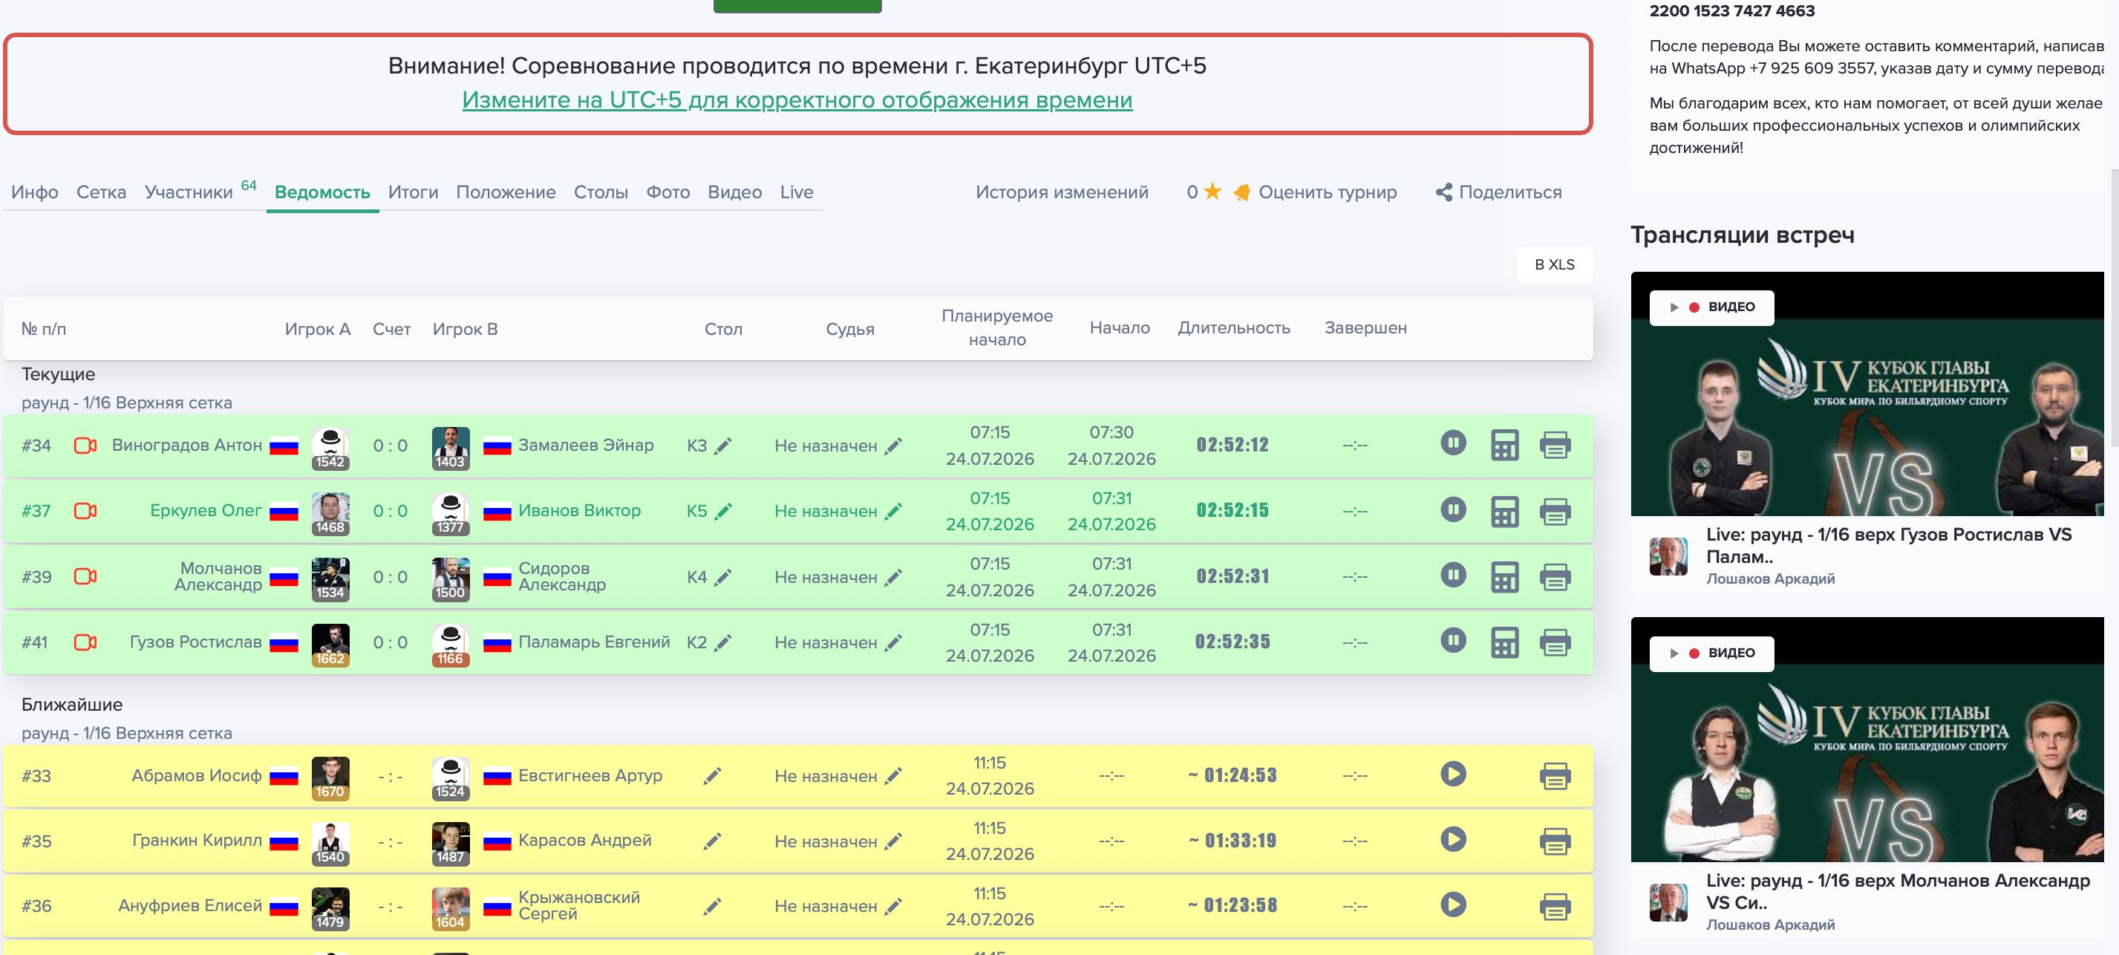Click the video camera icon for match #41
2119x955 pixels.
pos(85,642)
